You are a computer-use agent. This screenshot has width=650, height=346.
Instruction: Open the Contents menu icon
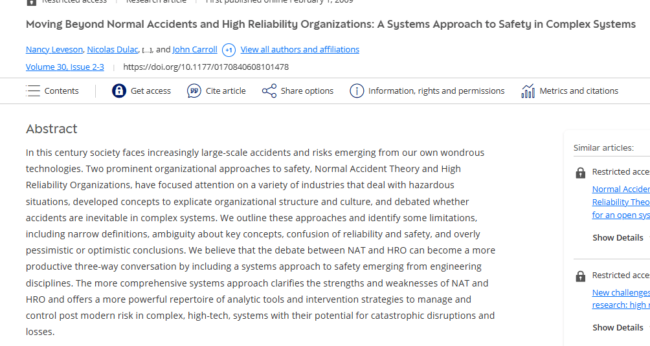(x=33, y=91)
